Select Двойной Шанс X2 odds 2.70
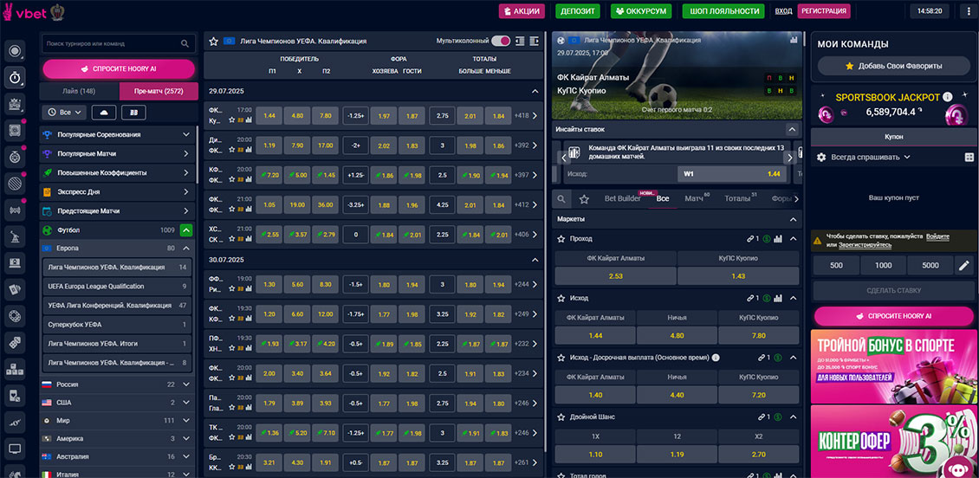This screenshot has width=979, height=478. [759, 455]
